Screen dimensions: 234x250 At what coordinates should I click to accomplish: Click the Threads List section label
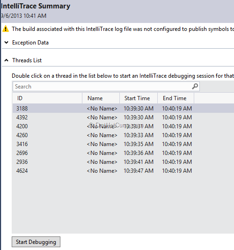tap(27, 60)
